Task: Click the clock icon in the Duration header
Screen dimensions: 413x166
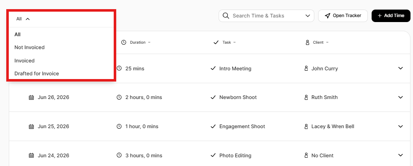Action: click(x=124, y=42)
